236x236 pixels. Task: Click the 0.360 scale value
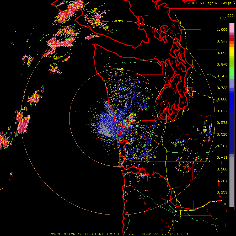click(222, 169)
